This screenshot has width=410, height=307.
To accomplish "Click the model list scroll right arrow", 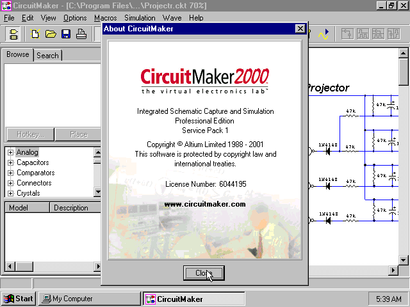I will [98, 267].
